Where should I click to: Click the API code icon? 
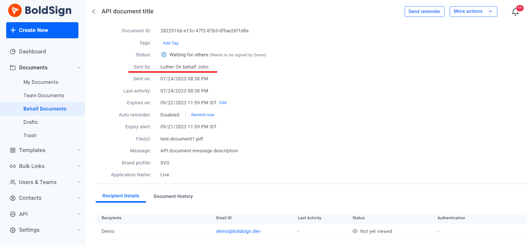[13, 214]
